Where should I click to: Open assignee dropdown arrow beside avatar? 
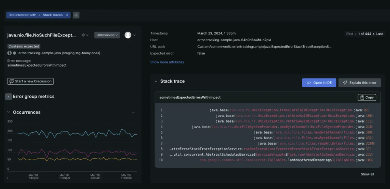pos(135,35)
